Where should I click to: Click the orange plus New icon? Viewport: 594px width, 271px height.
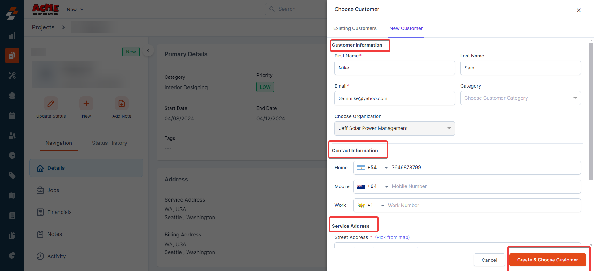pos(86,104)
